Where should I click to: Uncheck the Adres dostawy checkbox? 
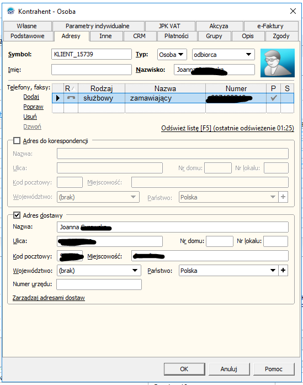point(17,215)
